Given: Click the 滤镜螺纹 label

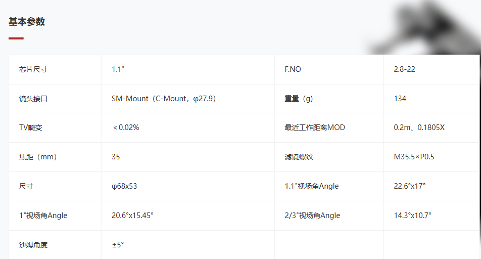Looking at the screenshot, I should [x=299, y=157].
